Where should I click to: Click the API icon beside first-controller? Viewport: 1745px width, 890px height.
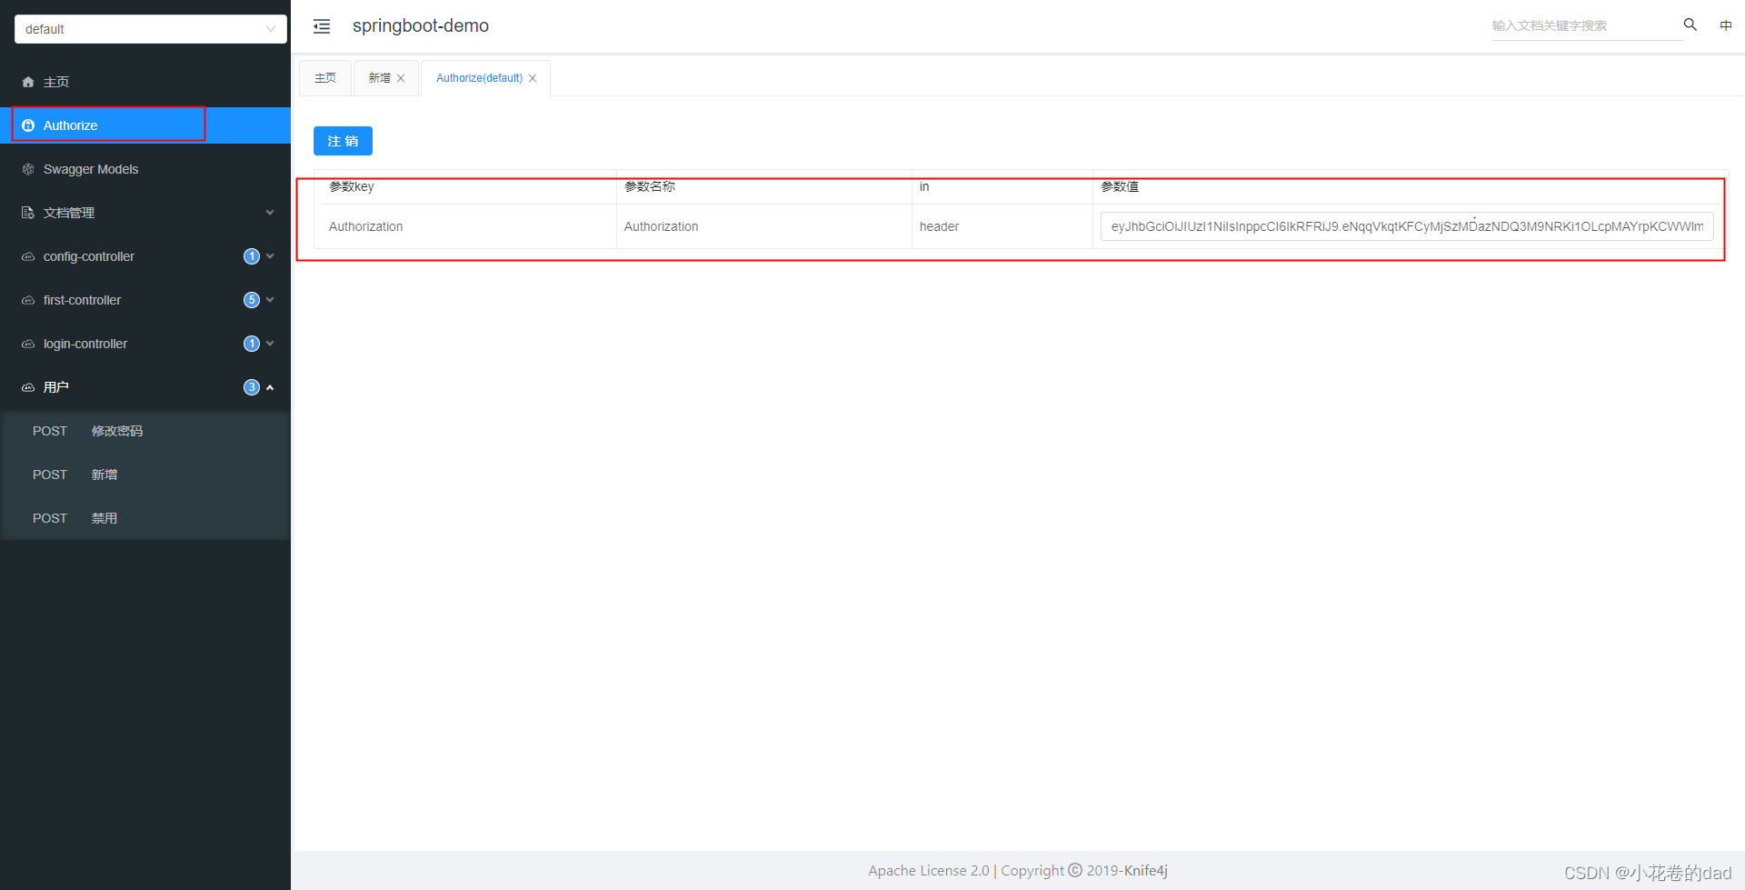[28, 299]
